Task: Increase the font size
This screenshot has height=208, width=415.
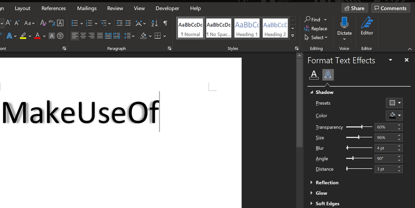Action: 9,23
